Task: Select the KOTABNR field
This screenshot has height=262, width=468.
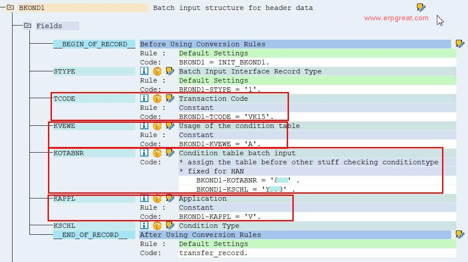Action: pos(94,153)
